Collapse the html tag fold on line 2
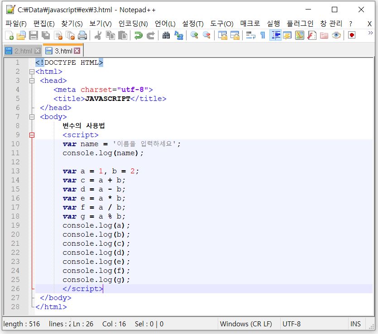 32,72
